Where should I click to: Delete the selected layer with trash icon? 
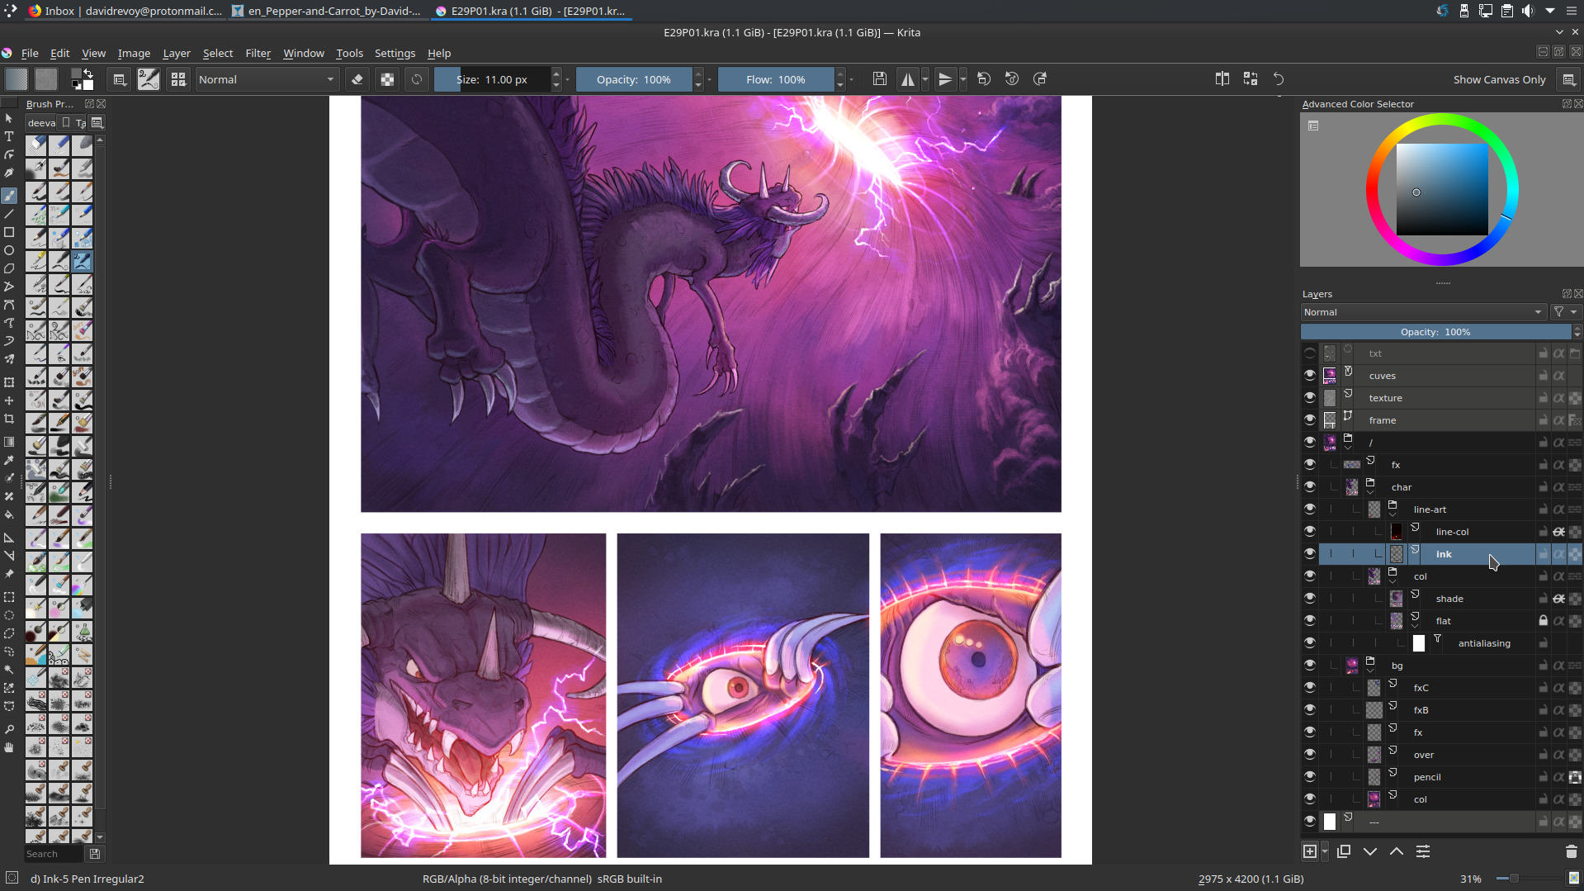[1571, 851]
